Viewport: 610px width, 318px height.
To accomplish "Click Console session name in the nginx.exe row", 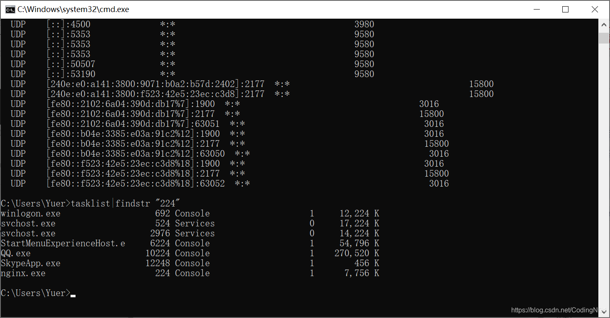I will [x=193, y=273].
